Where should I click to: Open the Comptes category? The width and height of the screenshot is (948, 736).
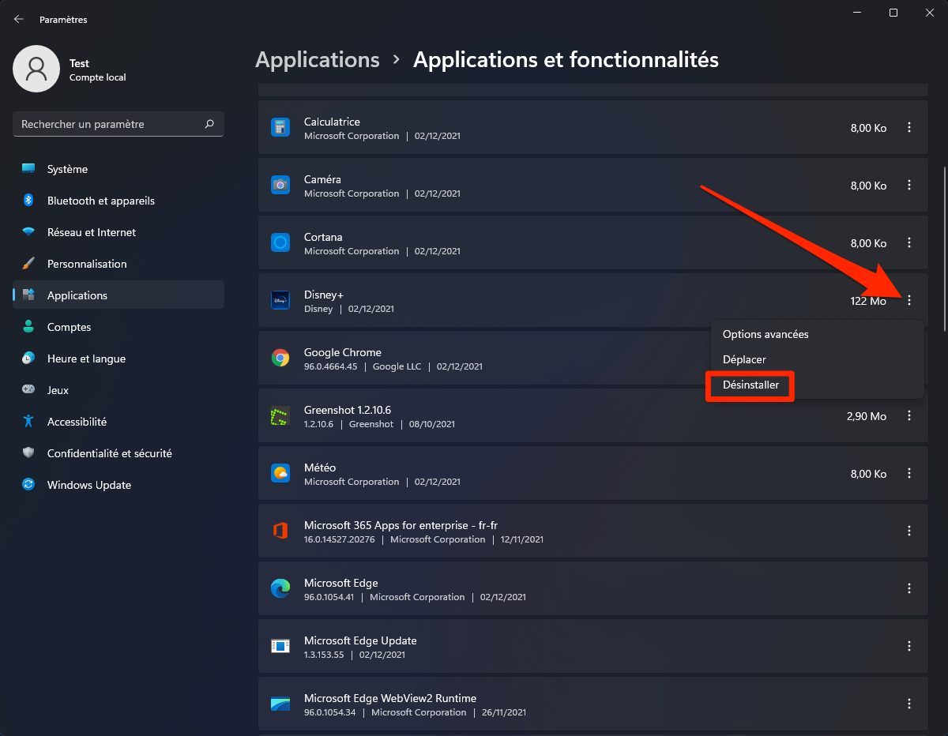(x=118, y=327)
